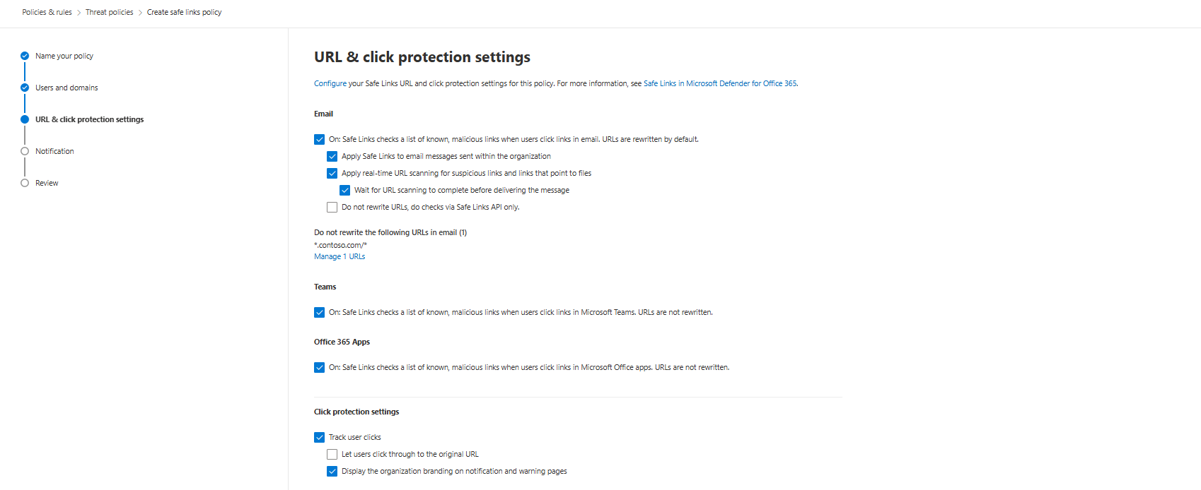Image resolution: width=1201 pixels, height=490 pixels.
Task: Go to 'Threat policies' in the breadcrumb
Action: pyautogui.click(x=109, y=12)
